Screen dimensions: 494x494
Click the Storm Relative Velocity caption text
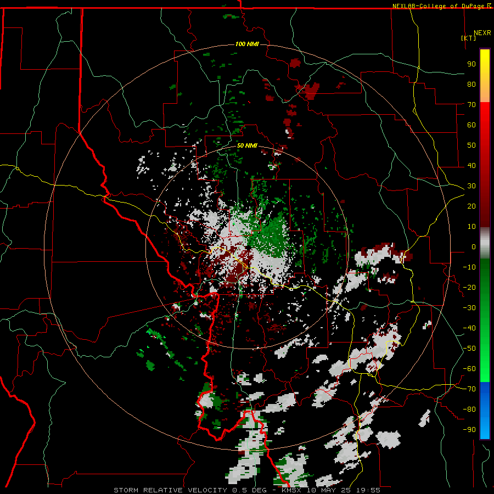(246, 490)
